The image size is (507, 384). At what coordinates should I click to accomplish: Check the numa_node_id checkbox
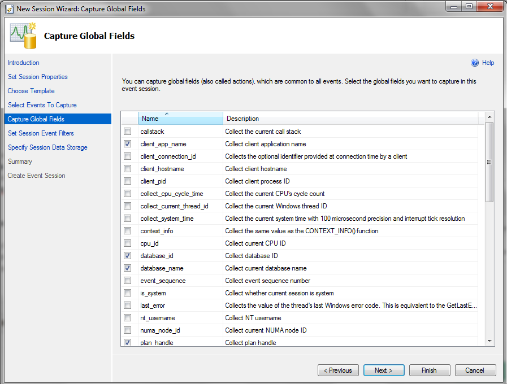(128, 330)
